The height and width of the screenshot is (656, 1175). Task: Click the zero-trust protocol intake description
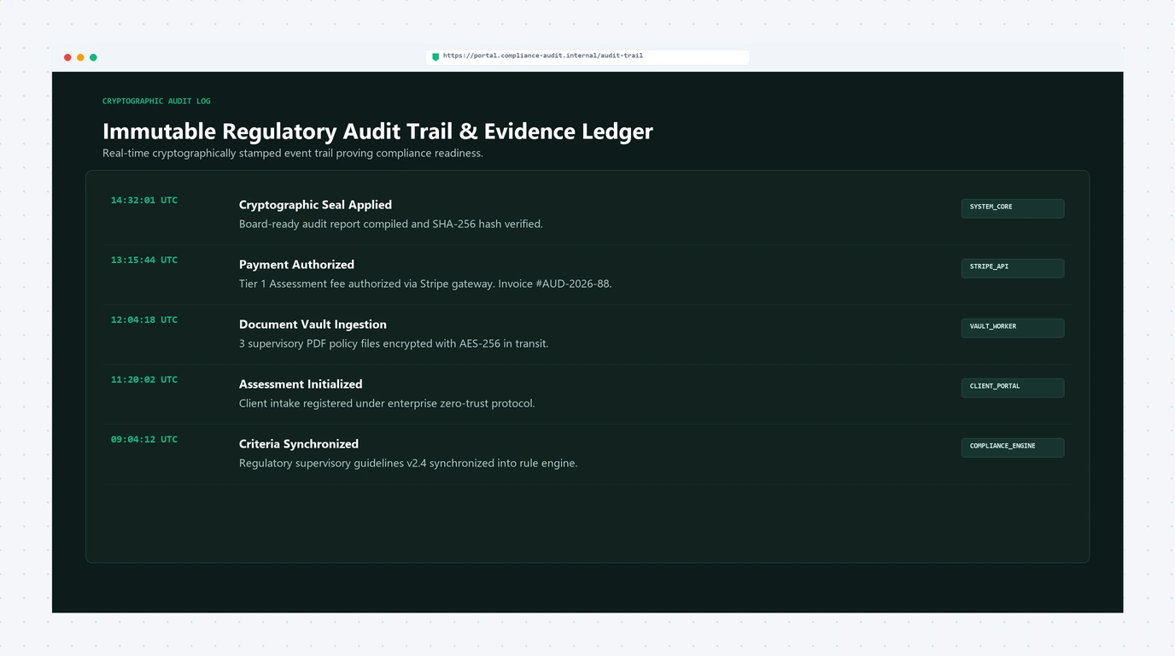pyautogui.click(x=387, y=404)
